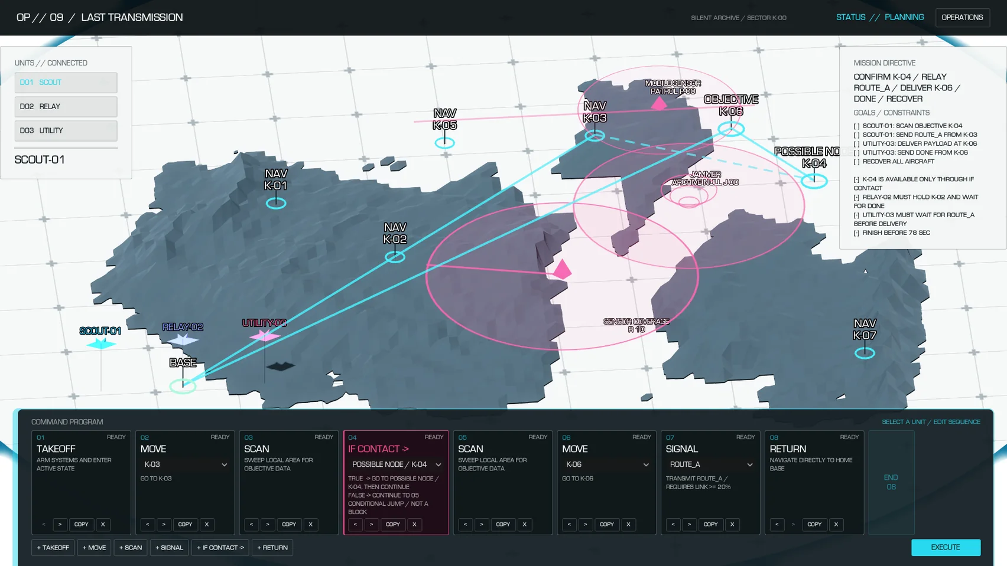Image resolution: width=1007 pixels, height=566 pixels.
Task: Toggle SEND DONE FROM K-06 goal checkbox
Action: 856,152
